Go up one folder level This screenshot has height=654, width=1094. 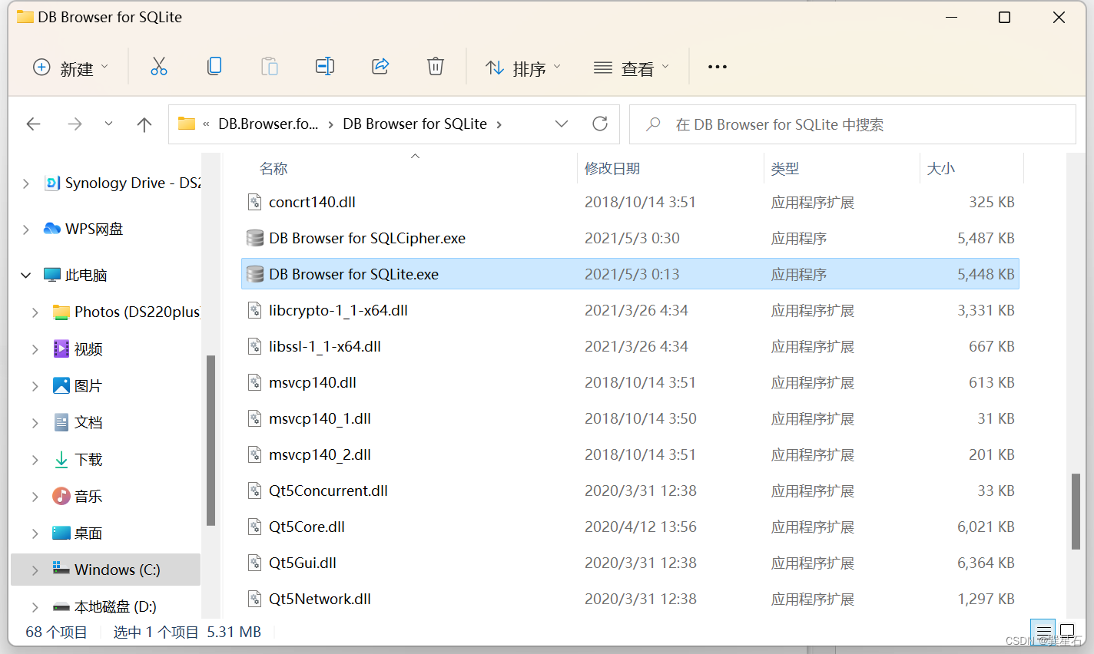click(x=144, y=124)
